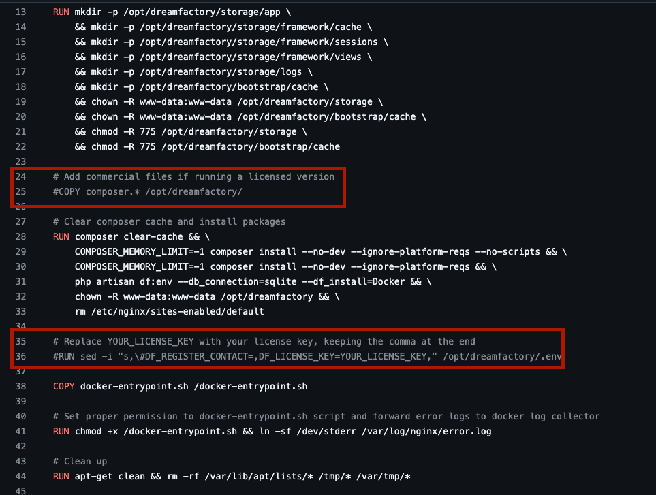The height and width of the screenshot is (495, 656).
Task: Select line number 19 in the gutter
Action: [20, 101]
